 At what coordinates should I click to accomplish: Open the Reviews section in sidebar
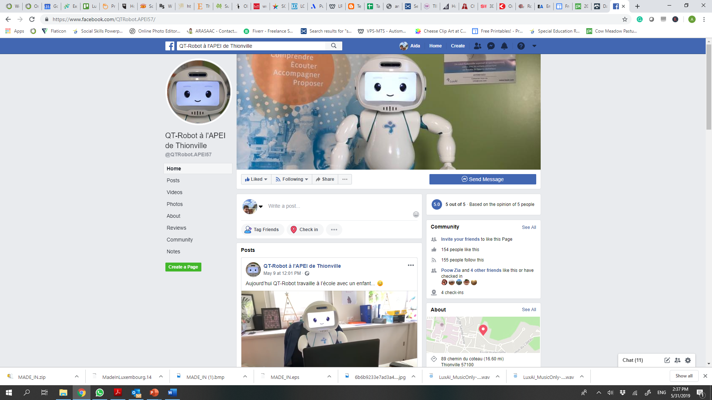coord(176,228)
